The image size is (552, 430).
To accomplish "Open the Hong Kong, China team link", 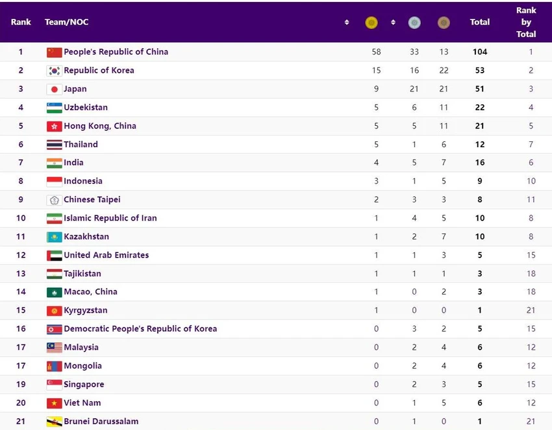I will pyautogui.click(x=100, y=126).
